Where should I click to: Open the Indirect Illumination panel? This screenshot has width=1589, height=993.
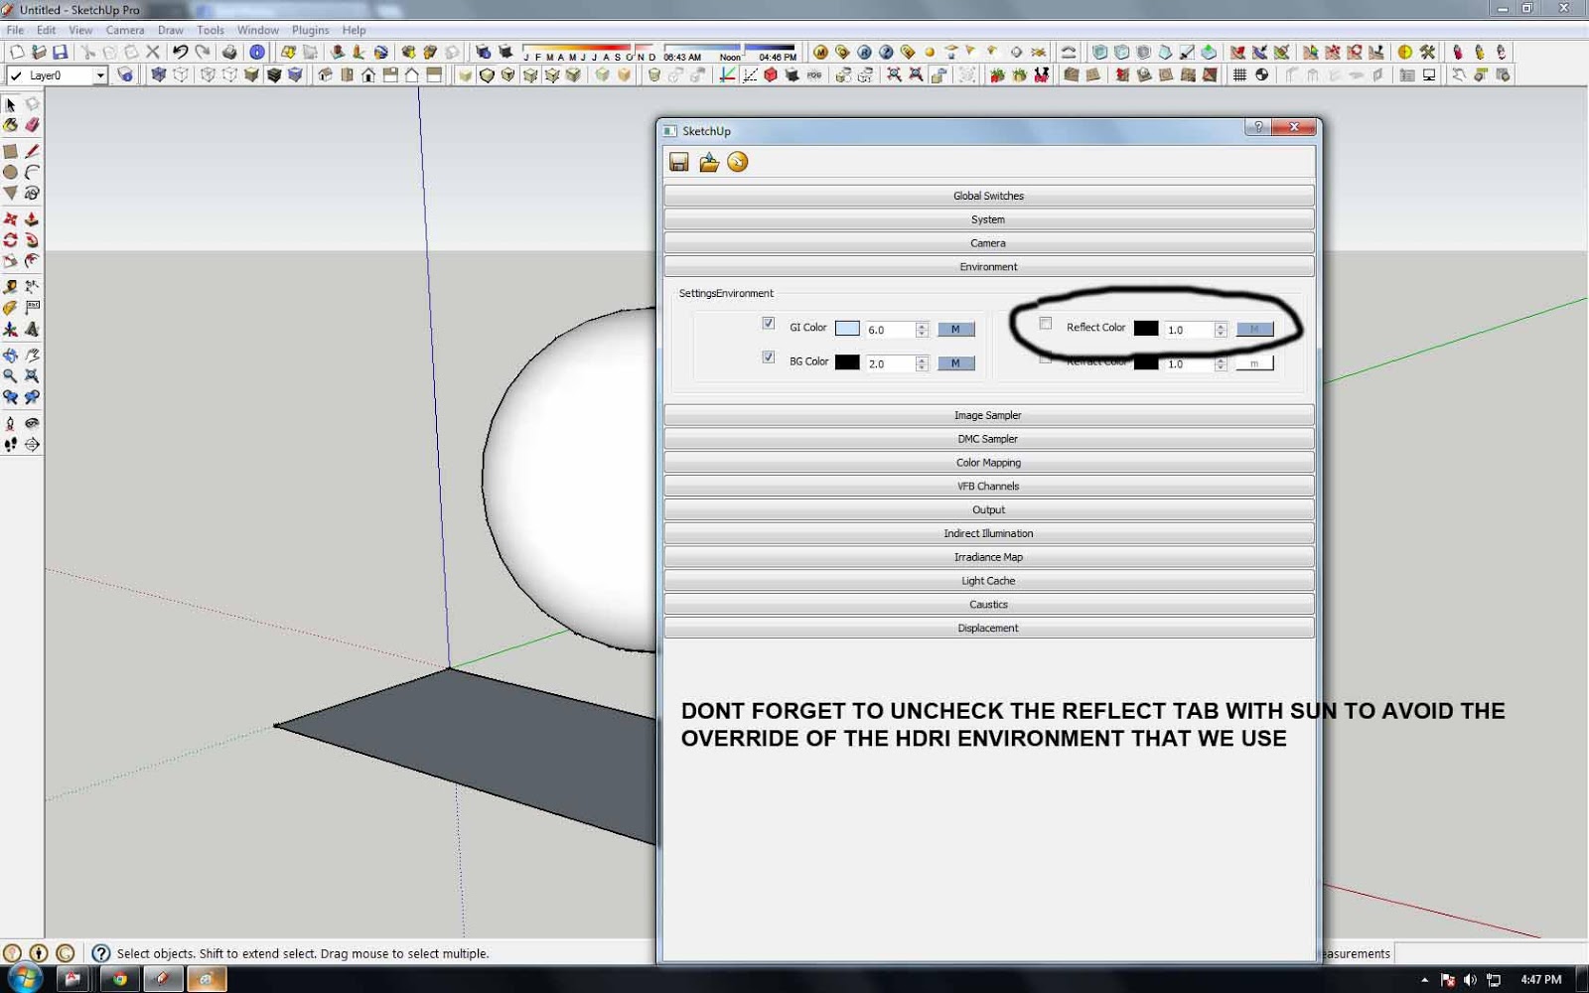pyautogui.click(x=988, y=533)
